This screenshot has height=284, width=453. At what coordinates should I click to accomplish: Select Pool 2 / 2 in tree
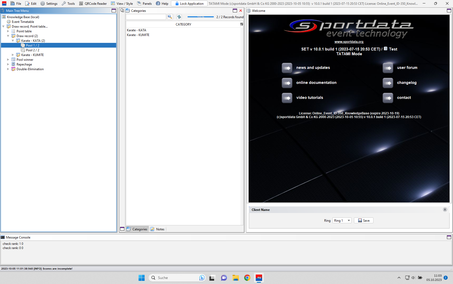click(x=33, y=50)
